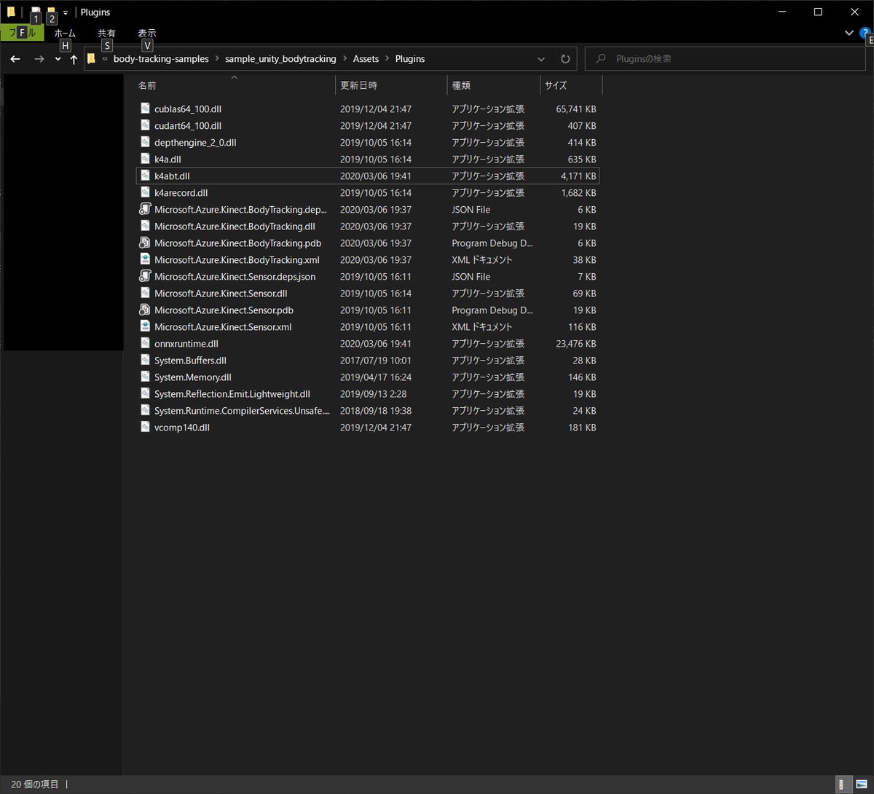
Task: Click the Microsoft.Azure.Kinect.BodyTracking.xml file icon
Action: (145, 259)
